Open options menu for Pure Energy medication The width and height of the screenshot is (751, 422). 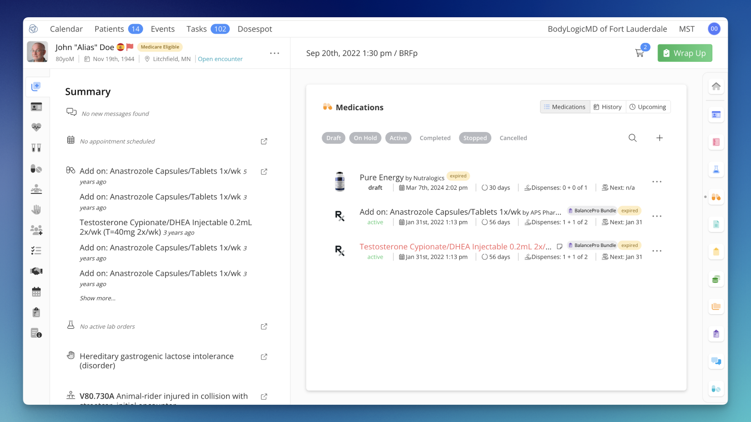657,181
